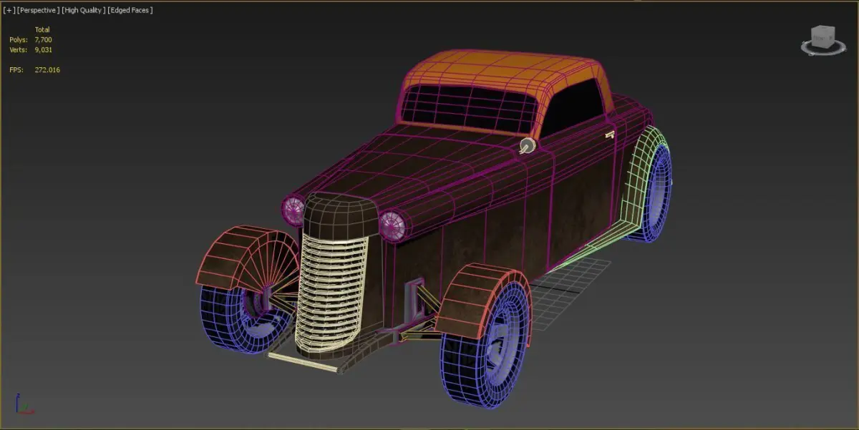Open the [+] general viewport menu
This screenshot has width=859, height=430.
coord(9,10)
